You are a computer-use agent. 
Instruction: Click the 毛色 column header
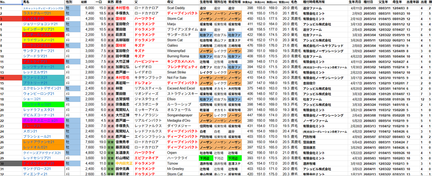point(296,2)
